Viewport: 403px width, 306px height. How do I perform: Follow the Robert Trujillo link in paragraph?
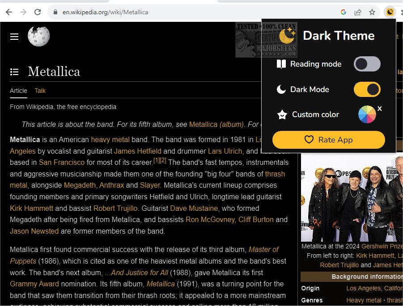pyautogui.click(x=115, y=208)
